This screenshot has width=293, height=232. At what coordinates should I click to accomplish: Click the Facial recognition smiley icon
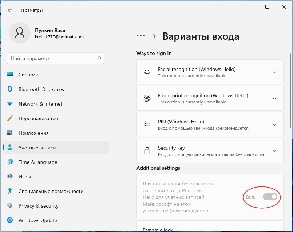click(x=147, y=72)
